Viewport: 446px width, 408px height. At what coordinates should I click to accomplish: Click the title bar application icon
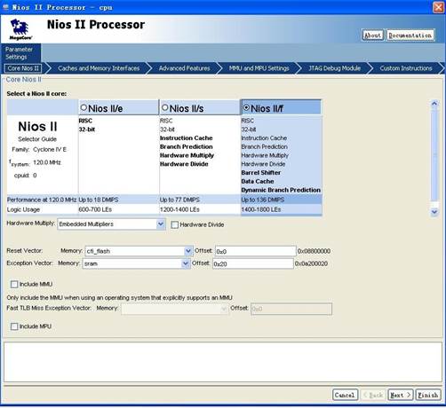(5, 7)
